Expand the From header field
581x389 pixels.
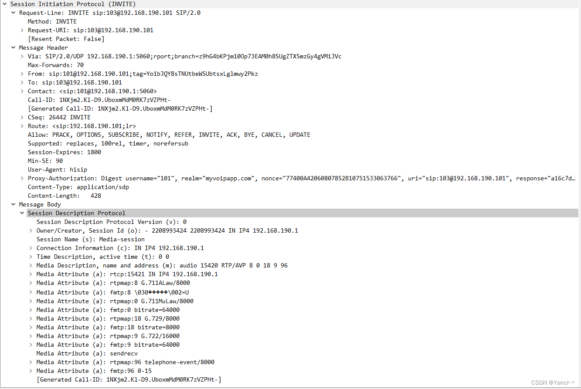click(x=21, y=74)
